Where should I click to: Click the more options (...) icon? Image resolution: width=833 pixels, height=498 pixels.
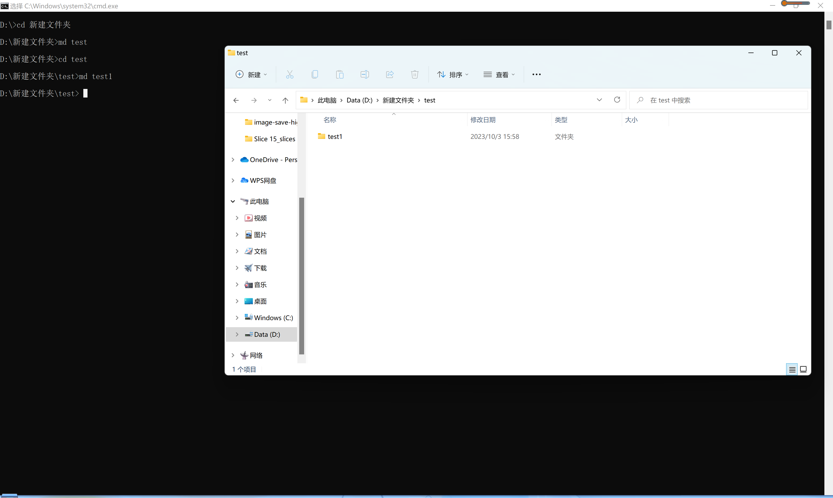536,74
